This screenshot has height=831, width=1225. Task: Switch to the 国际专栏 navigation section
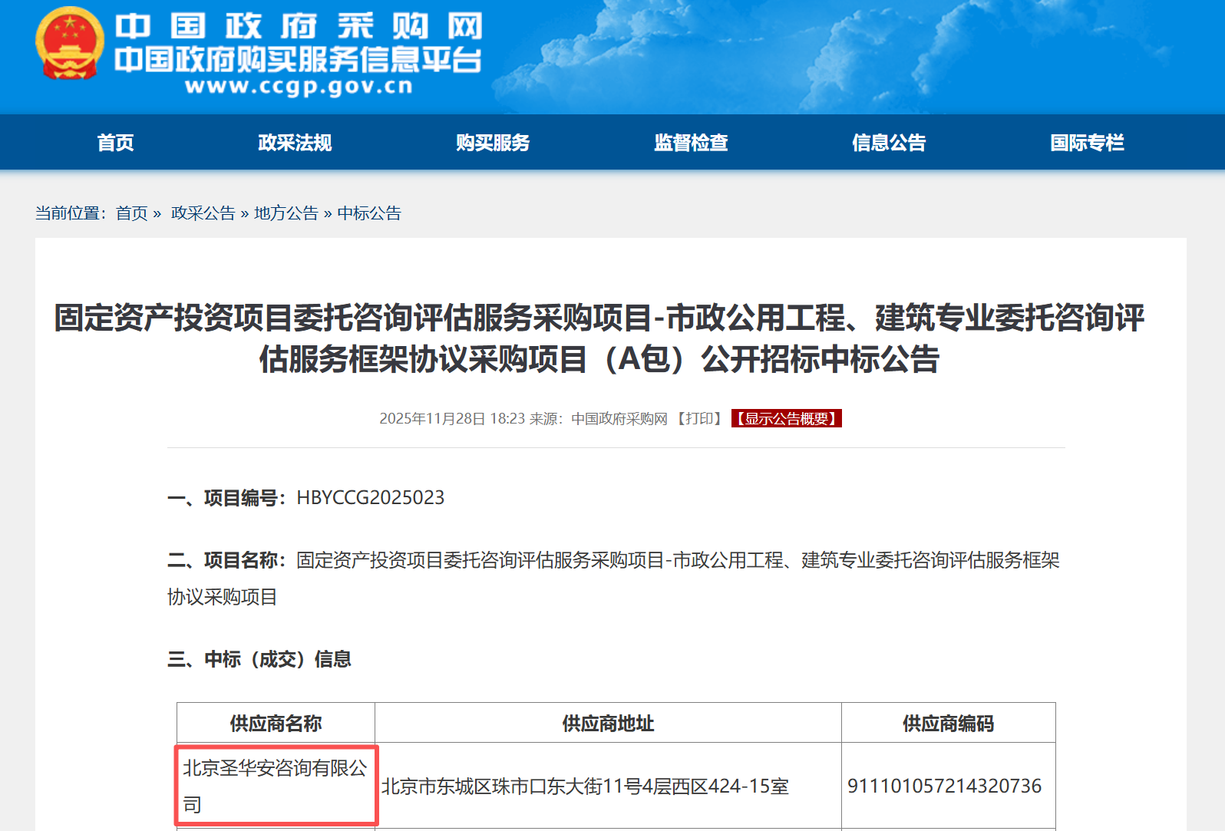coord(1087,143)
